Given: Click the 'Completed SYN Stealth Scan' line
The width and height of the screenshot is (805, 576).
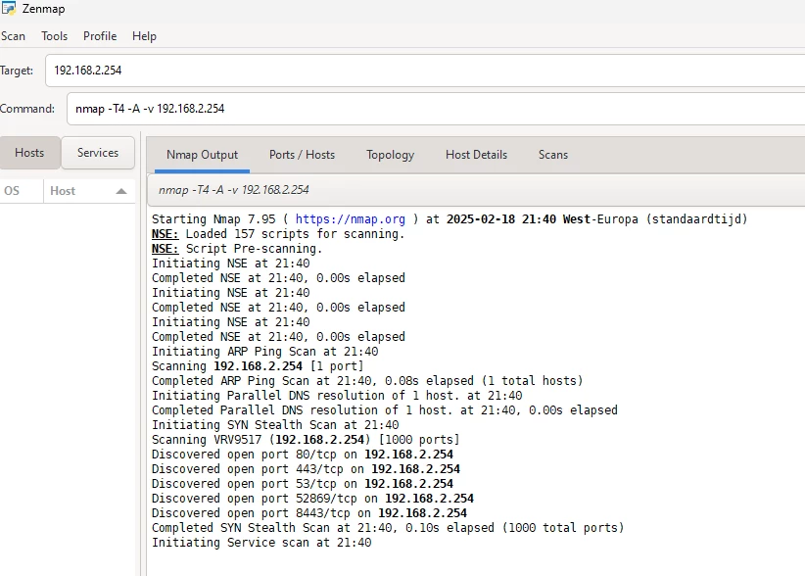Looking at the screenshot, I should (388, 528).
